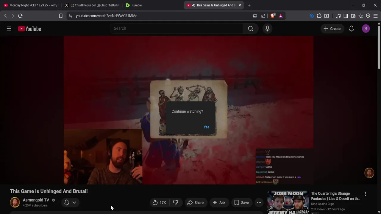Like the video with 17K likes

[x=159, y=203]
